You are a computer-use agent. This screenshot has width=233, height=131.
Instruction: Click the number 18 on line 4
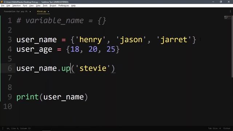click(x=75, y=49)
